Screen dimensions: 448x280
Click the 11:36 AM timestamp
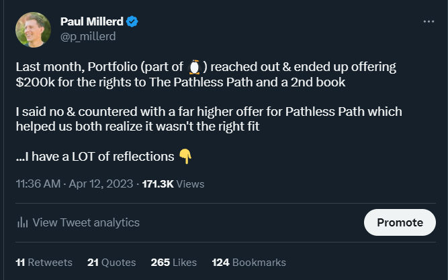click(x=40, y=184)
